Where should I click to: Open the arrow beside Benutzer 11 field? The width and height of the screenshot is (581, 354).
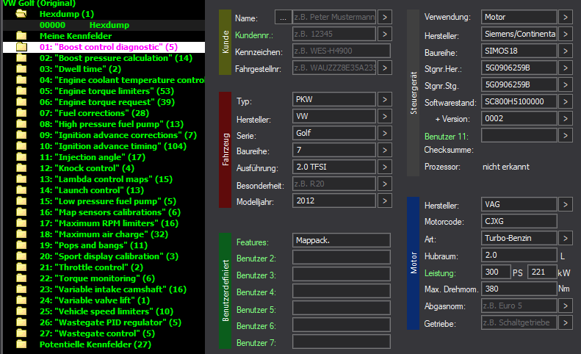click(566, 136)
